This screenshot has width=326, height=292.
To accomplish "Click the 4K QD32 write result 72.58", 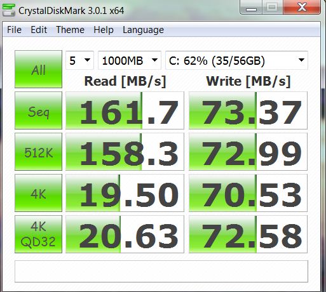I will point(248,234).
